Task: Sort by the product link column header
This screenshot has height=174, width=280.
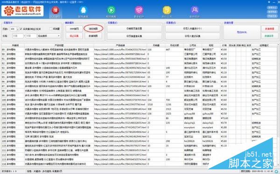Action: 120,45
